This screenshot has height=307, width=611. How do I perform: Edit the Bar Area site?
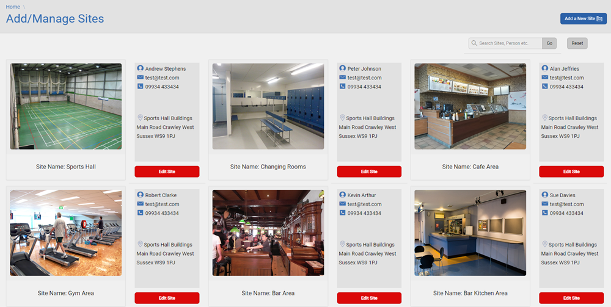(369, 298)
